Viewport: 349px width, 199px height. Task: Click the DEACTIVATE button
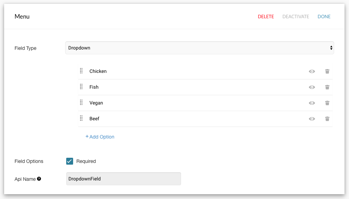[296, 16]
